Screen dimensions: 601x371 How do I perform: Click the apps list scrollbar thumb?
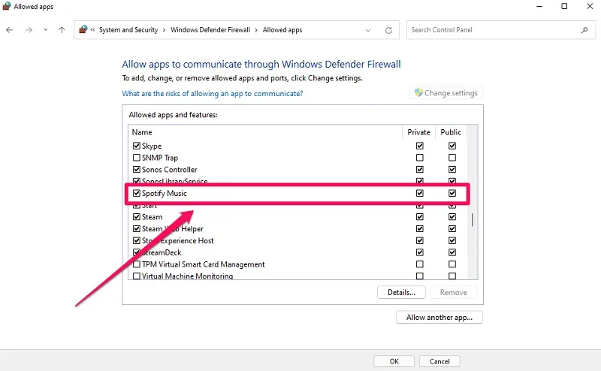click(473, 220)
